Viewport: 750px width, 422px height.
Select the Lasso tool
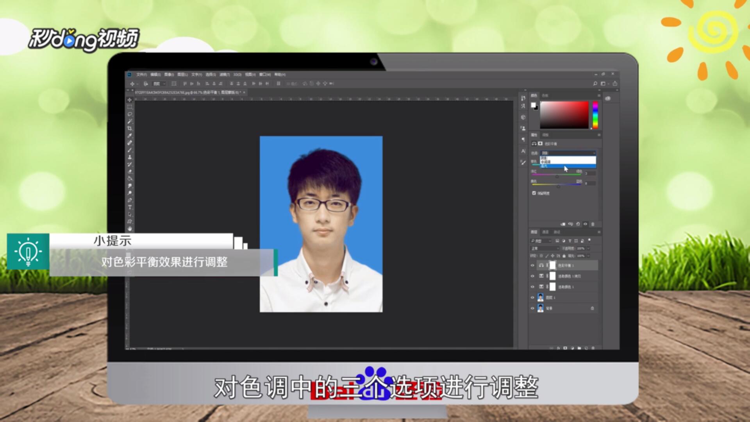(130, 114)
